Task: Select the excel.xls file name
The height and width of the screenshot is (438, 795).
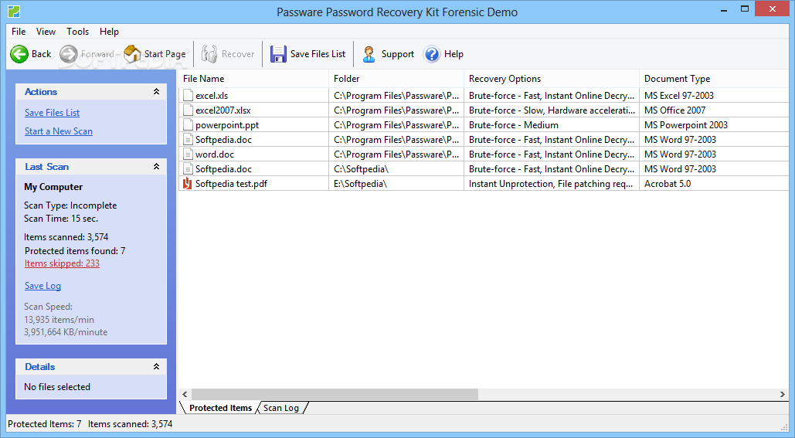Action: click(212, 95)
